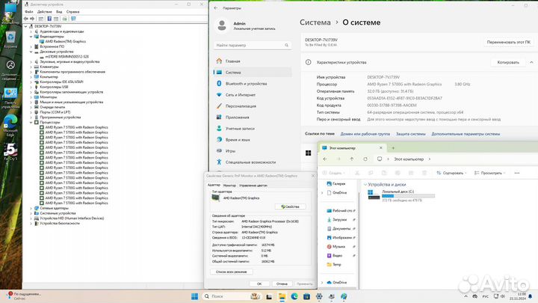Open Bluetooth и устройства settings section
The width and height of the screenshot is (538, 303).
(246, 84)
